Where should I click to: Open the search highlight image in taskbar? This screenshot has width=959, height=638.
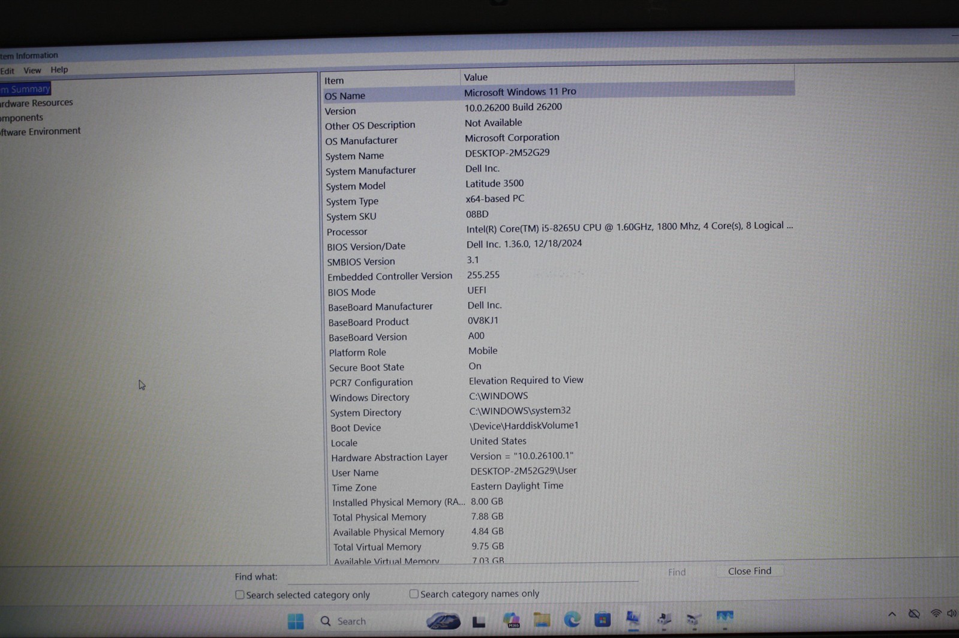[x=443, y=621]
